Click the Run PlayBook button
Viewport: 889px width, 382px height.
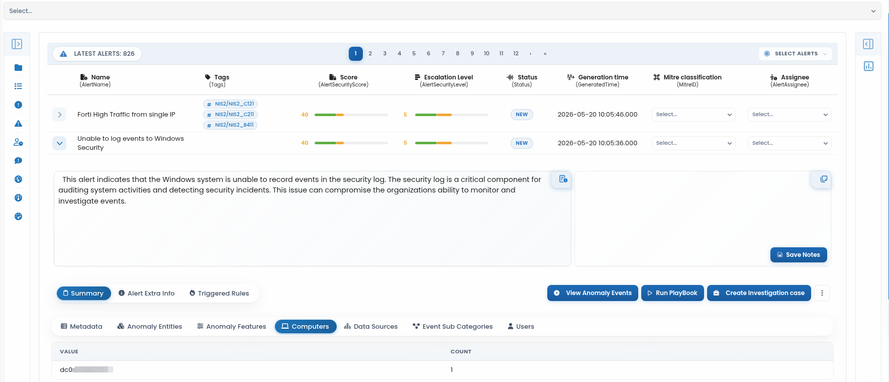[x=672, y=293]
